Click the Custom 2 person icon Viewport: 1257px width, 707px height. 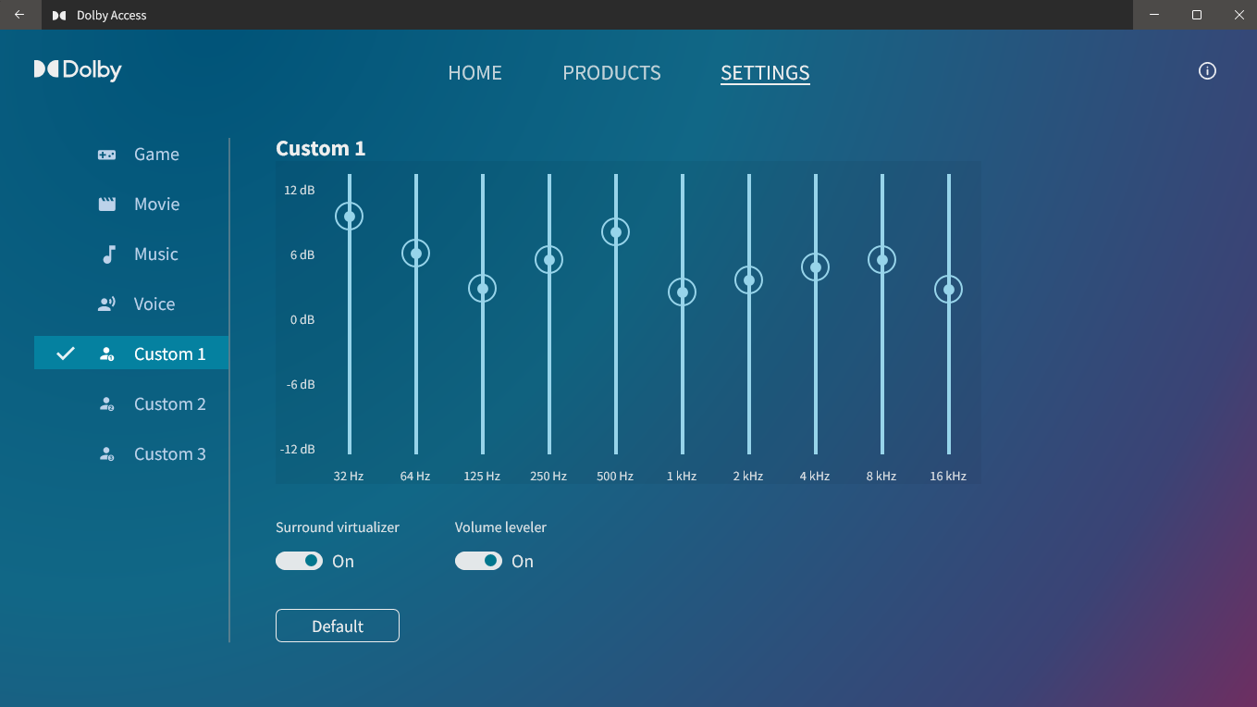click(x=107, y=404)
